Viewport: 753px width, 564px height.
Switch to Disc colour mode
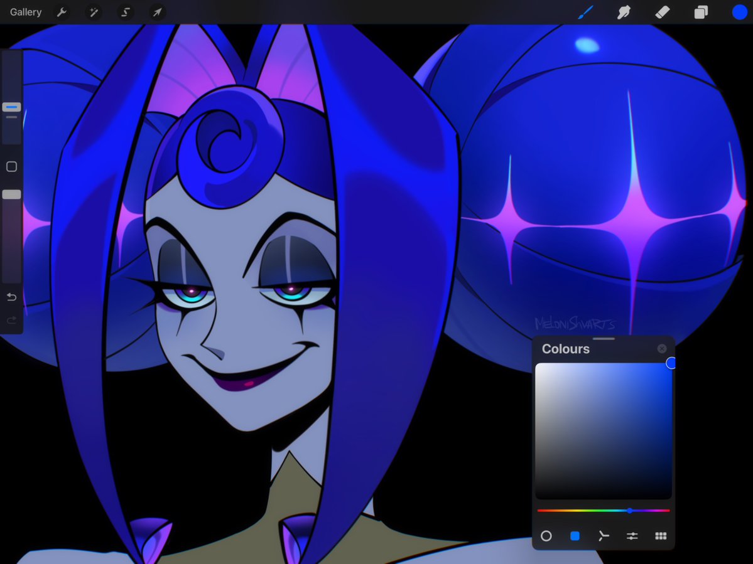pos(546,536)
